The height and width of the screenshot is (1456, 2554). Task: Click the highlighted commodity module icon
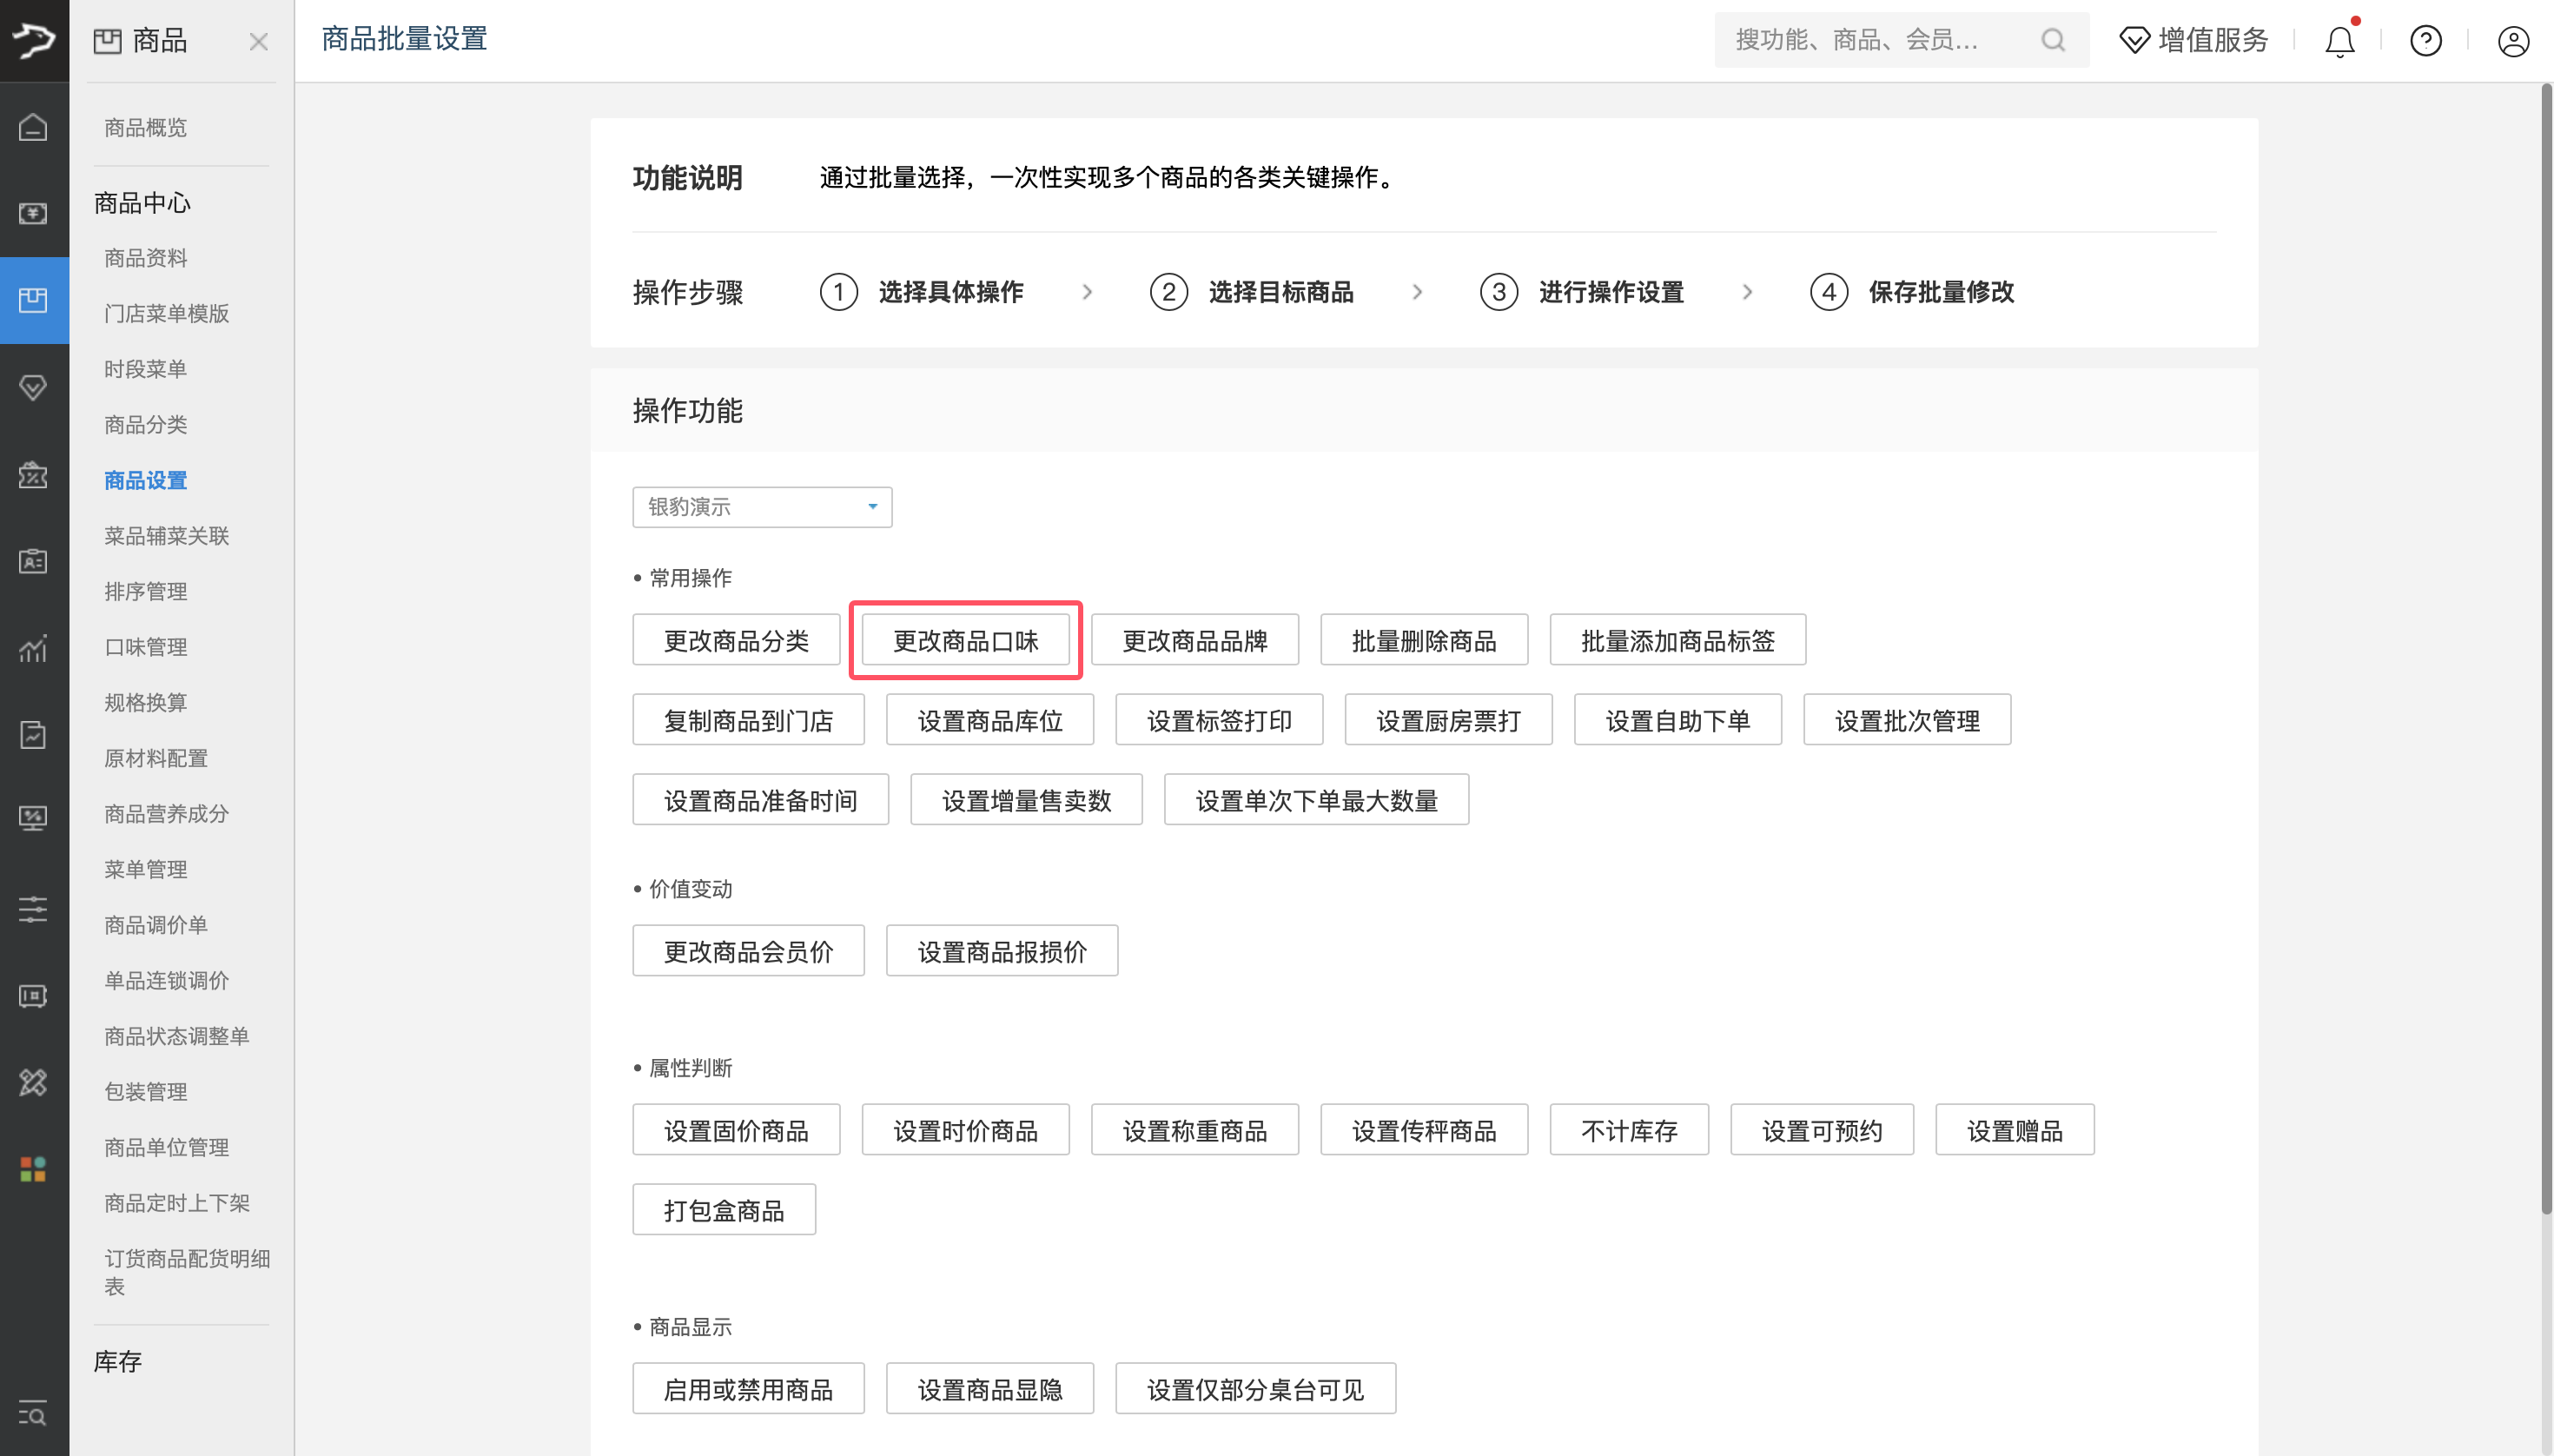(x=33, y=300)
